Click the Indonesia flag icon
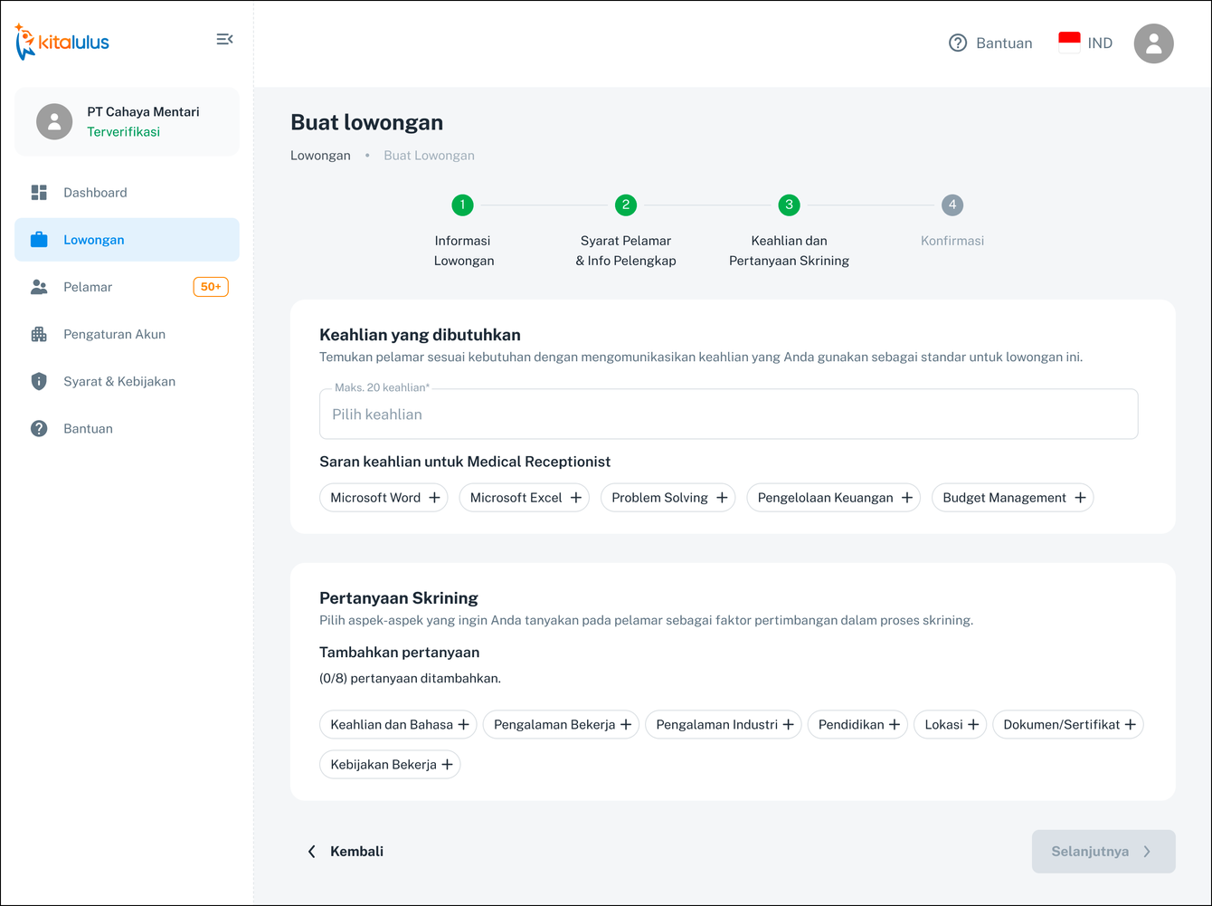This screenshot has height=906, width=1212. 1069,43
